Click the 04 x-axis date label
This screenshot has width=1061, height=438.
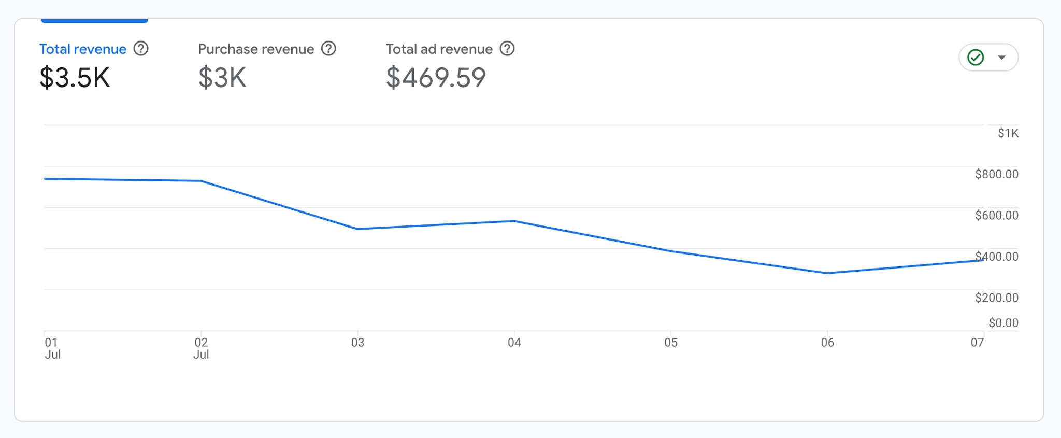click(514, 343)
